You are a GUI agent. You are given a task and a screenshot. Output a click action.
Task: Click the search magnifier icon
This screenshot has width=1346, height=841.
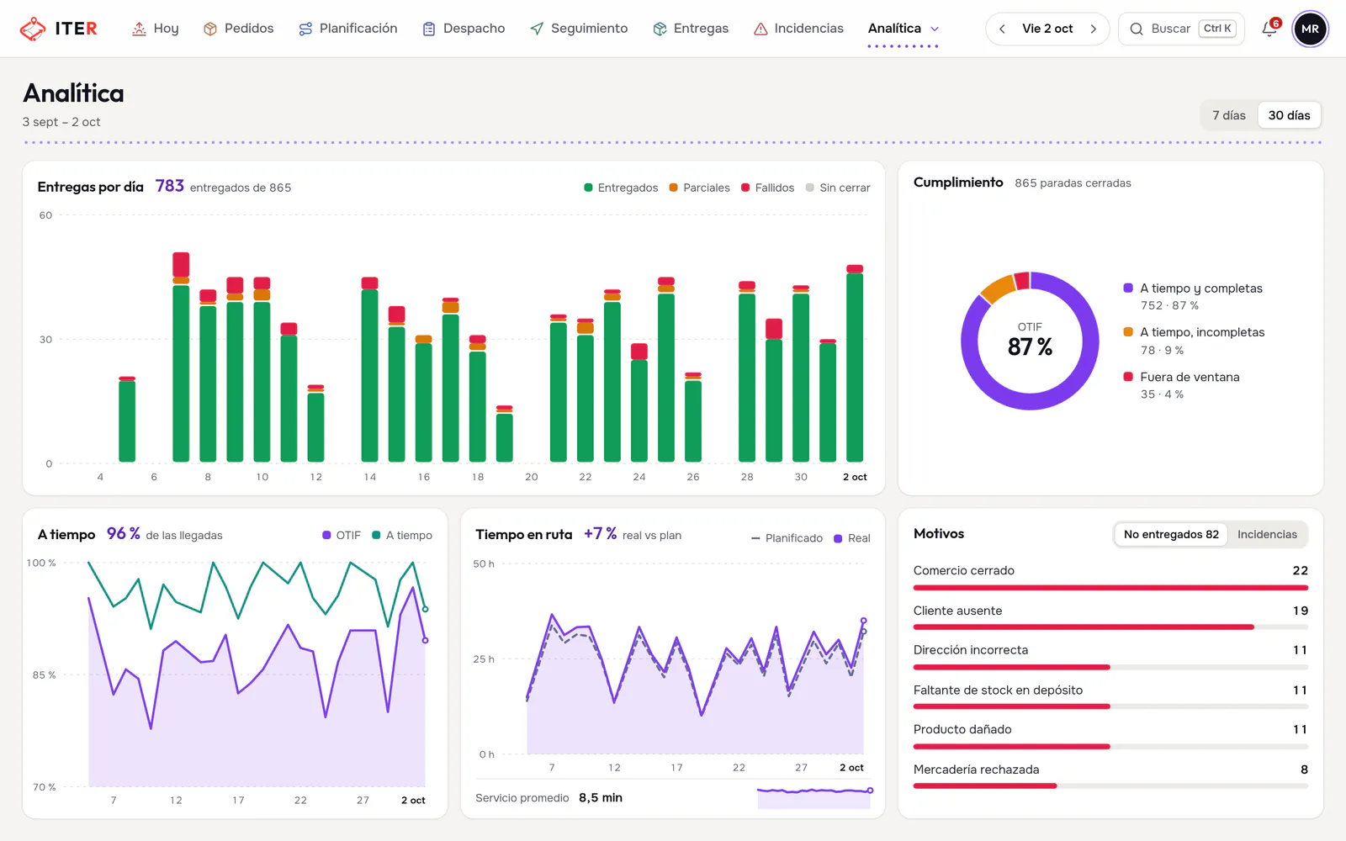[x=1137, y=29]
